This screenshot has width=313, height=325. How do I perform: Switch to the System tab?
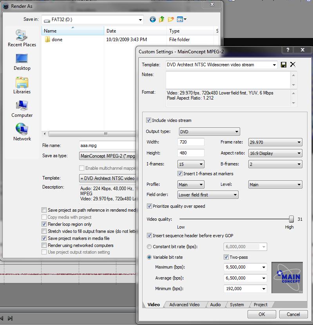(237, 305)
